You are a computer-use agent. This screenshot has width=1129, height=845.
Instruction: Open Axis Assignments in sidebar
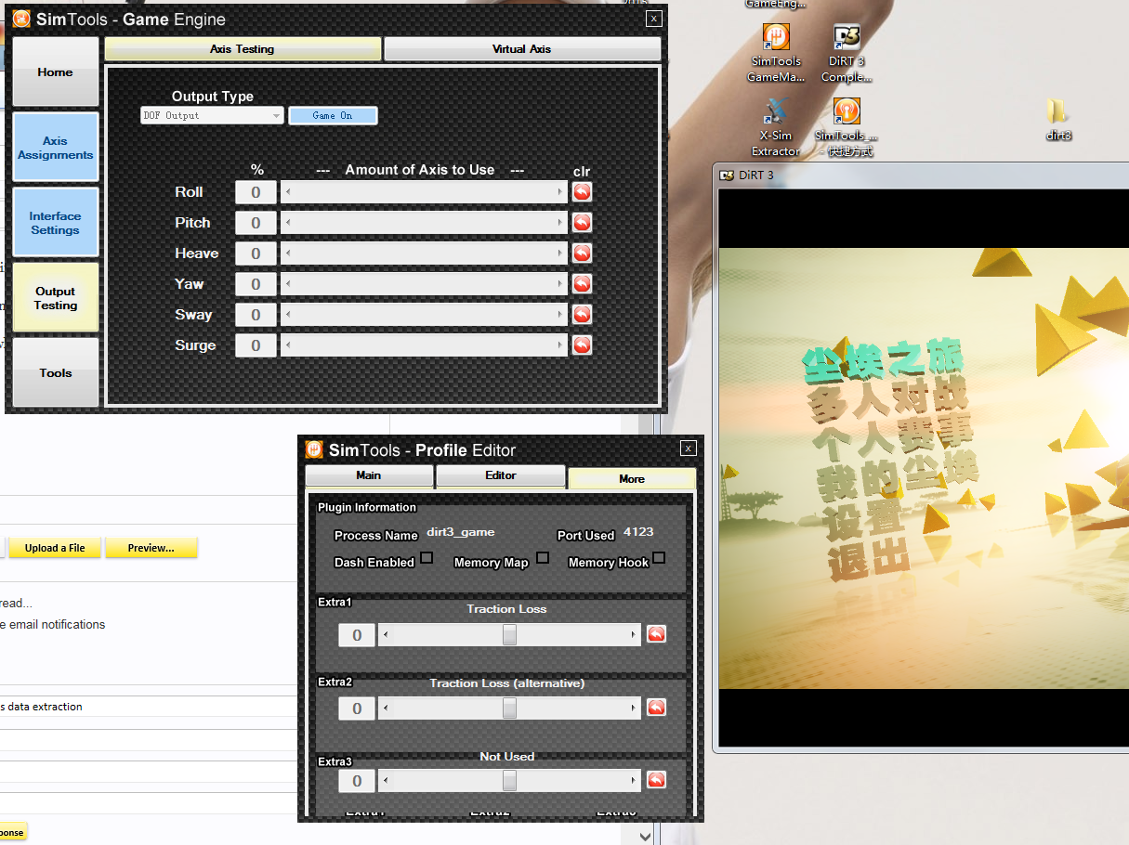(56, 148)
